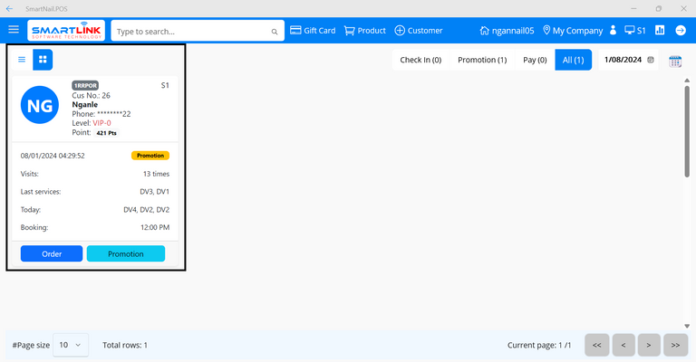Click into the search input field
Viewport: 696px width, 362px height.
coord(190,32)
